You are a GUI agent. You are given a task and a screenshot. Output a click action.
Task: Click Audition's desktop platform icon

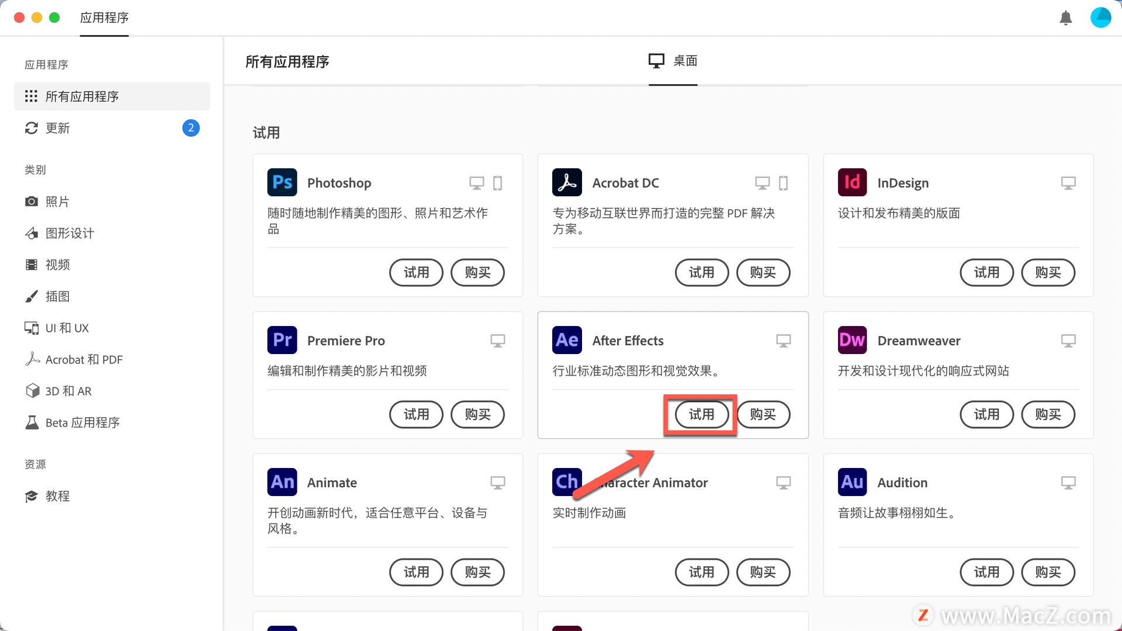click(x=1068, y=483)
